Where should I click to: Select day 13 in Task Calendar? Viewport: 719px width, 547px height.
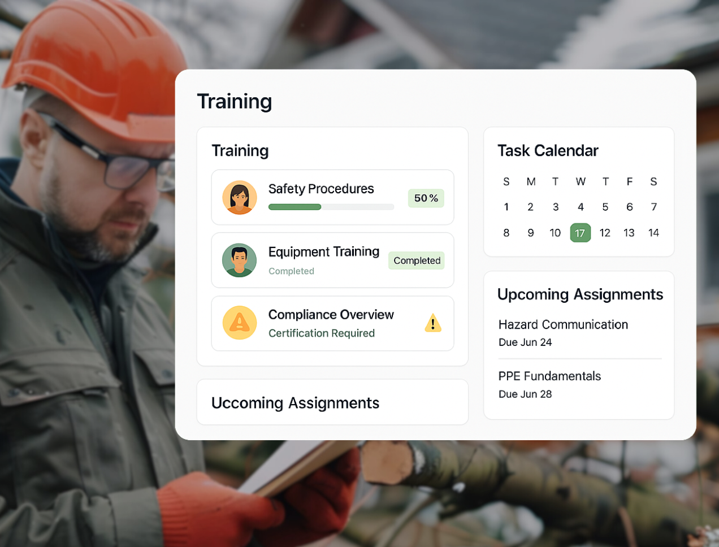pos(629,233)
